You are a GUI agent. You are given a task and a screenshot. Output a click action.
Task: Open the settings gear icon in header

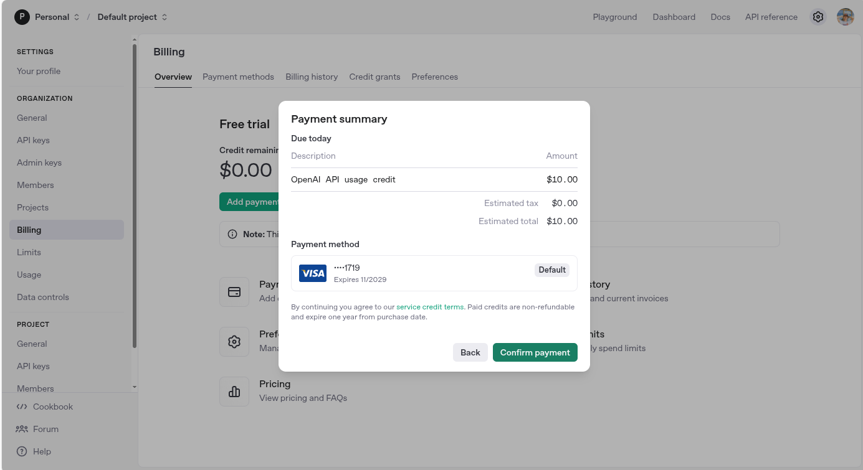(818, 17)
